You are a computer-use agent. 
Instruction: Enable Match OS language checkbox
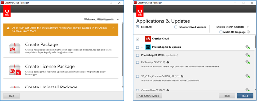221,32
